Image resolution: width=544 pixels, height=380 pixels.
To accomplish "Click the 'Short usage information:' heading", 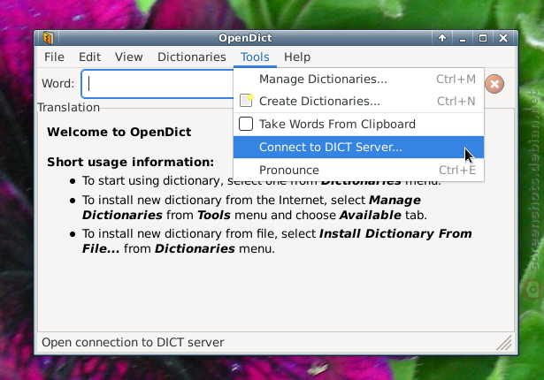I will tap(130, 162).
